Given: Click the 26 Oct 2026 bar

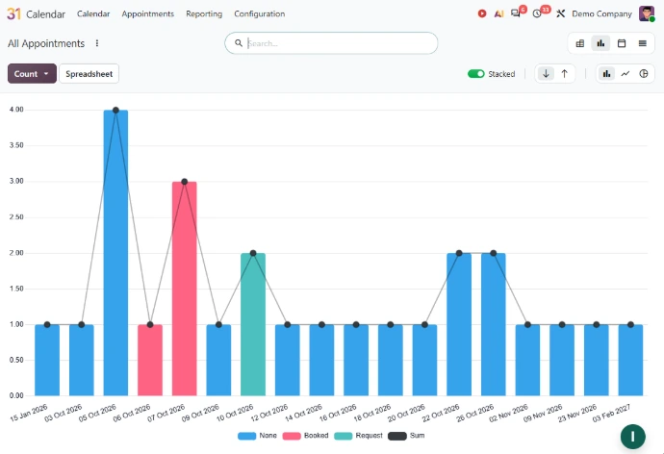Looking at the screenshot, I should click(494, 324).
